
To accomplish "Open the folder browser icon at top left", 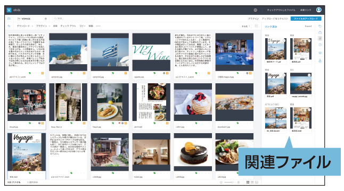I will pyautogui.click(x=9, y=19).
